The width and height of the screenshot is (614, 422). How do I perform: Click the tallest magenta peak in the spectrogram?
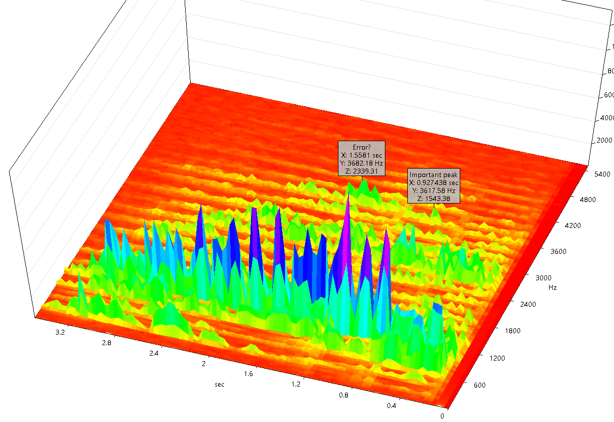click(x=346, y=219)
